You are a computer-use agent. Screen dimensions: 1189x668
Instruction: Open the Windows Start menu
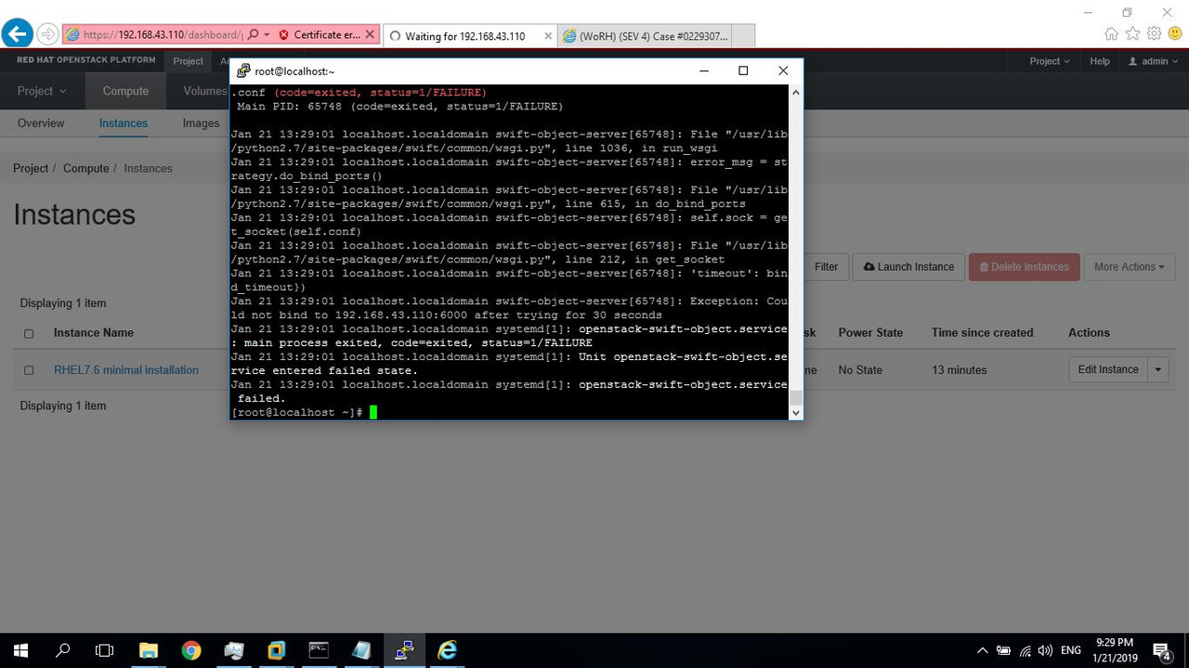(x=20, y=650)
